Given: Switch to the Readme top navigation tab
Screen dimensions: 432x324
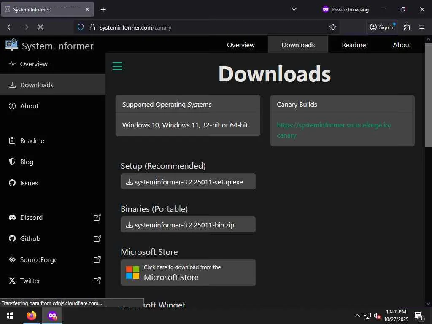Looking at the screenshot, I should click(354, 45).
